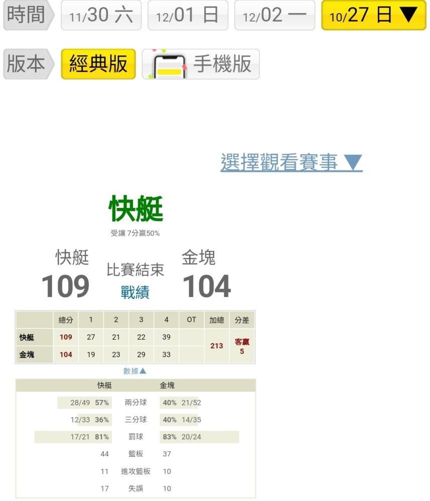The height and width of the screenshot is (501, 430).
Task: Click 金塊 first quarter score 19
Action: [91, 355]
